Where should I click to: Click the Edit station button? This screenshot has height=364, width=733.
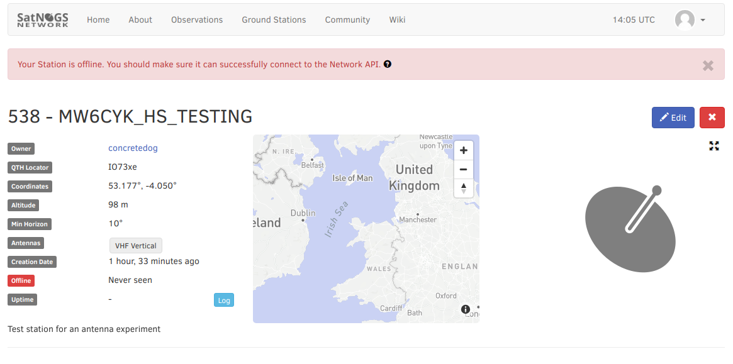point(673,118)
